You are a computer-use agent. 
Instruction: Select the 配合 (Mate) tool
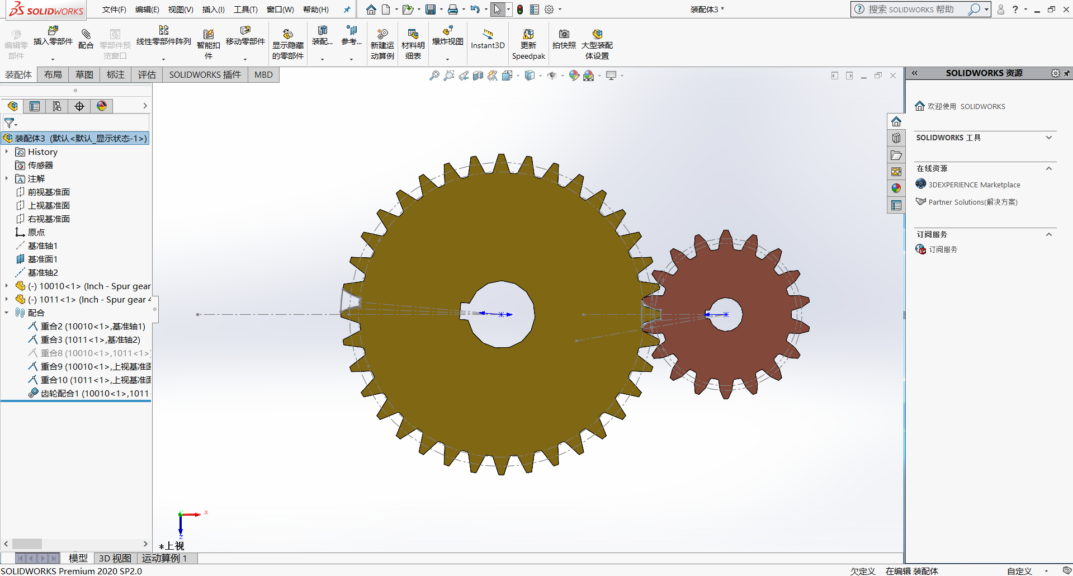coord(86,39)
